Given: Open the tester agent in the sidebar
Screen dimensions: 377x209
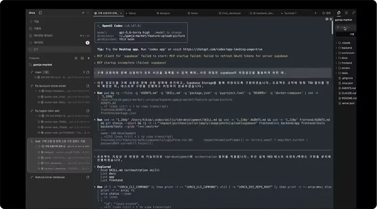Looking at the screenshot, I should 64,158.
